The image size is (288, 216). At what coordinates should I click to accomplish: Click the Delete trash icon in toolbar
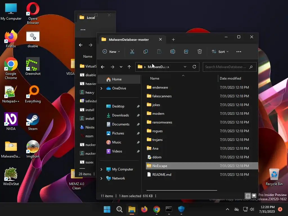(x=200, y=52)
